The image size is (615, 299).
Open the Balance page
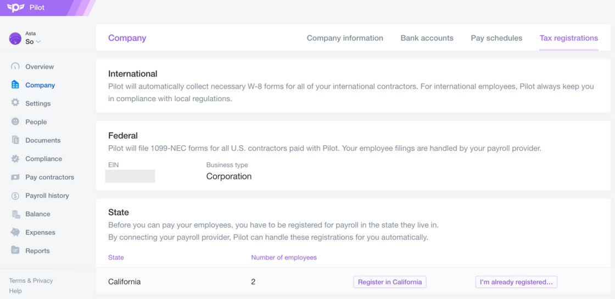pos(38,214)
